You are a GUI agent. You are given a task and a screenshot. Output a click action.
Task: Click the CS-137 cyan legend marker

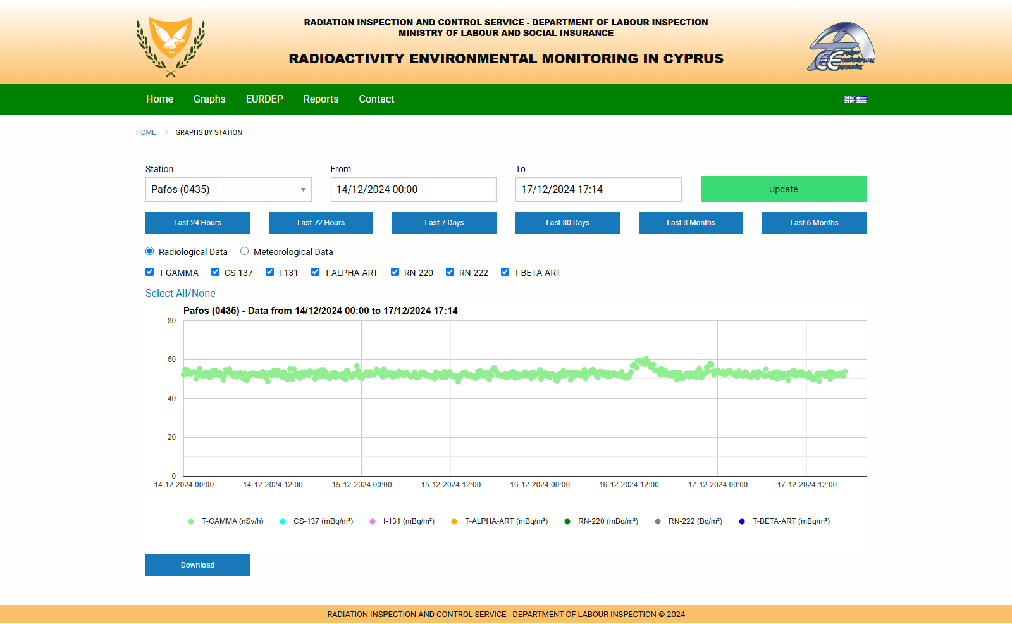tap(283, 521)
